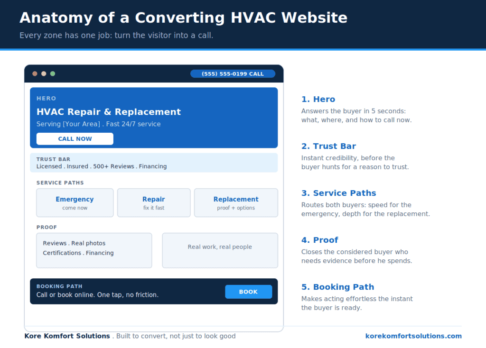This screenshot has height=348, width=486.
Task: Click 'Serving [Your Area] . Fast 24/7 service' text
Action: 99,124
